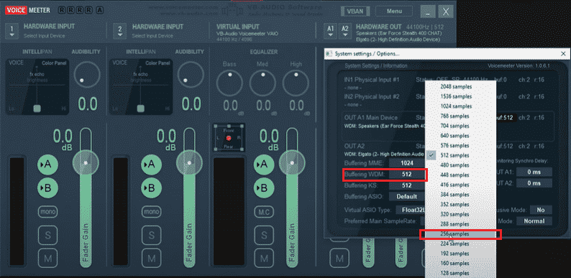
Task: Toggle bus A on Hardware Input 1 strip
Action: (x=47, y=165)
